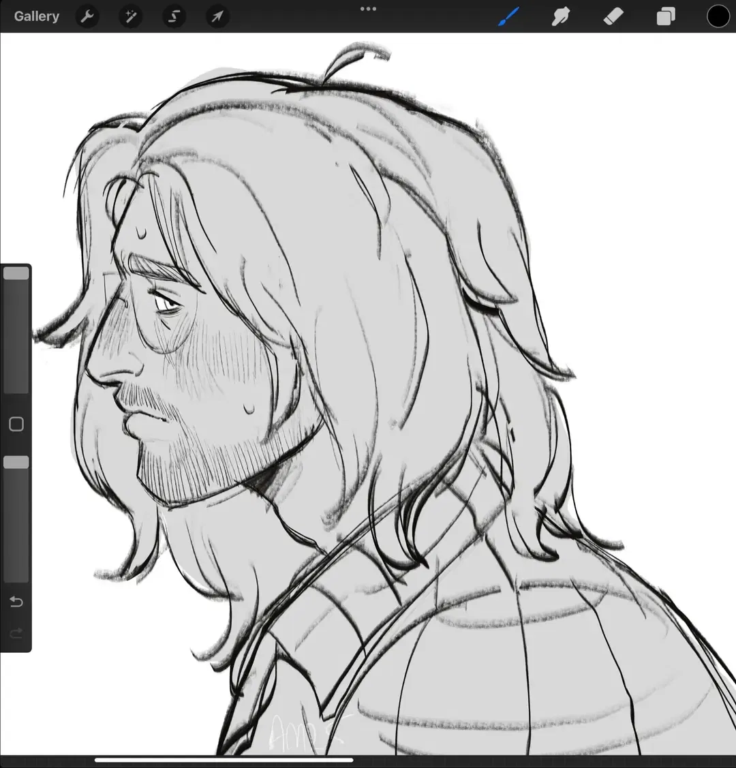Undo the last stroke
Screen dimensions: 736x768
click(16, 602)
